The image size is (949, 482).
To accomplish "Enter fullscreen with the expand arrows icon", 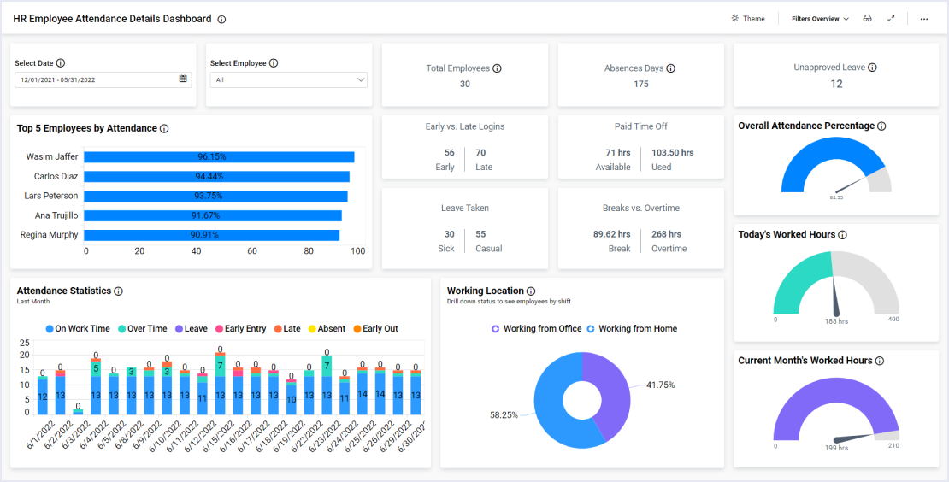I will point(891,19).
